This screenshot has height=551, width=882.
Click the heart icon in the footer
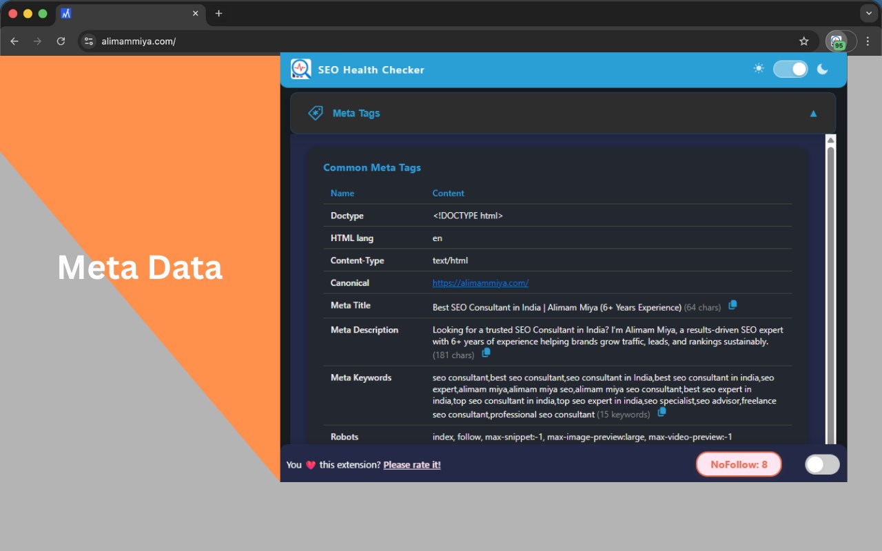pyautogui.click(x=311, y=465)
